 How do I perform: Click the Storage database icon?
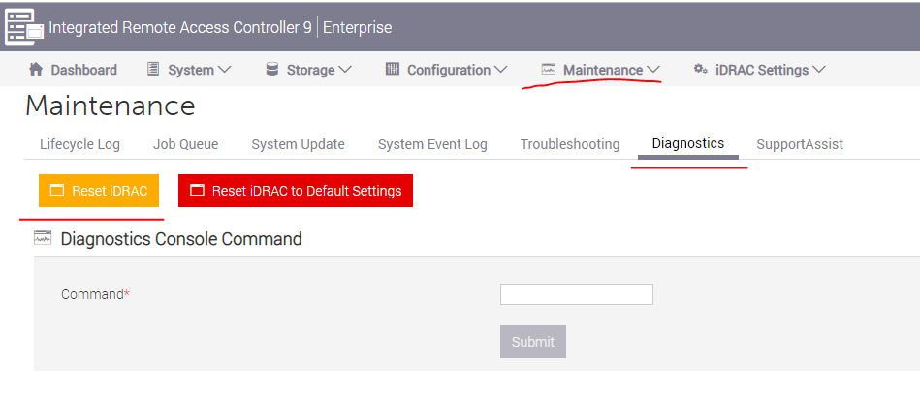pyautogui.click(x=271, y=69)
